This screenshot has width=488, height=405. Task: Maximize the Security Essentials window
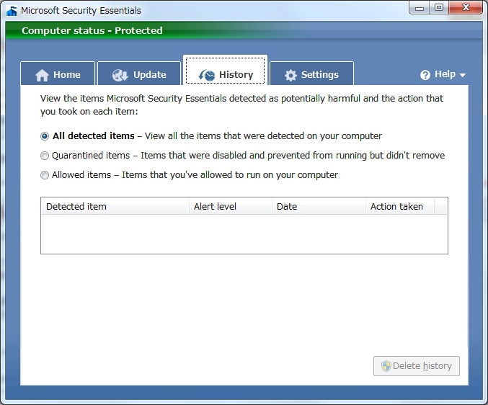coord(439,7)
